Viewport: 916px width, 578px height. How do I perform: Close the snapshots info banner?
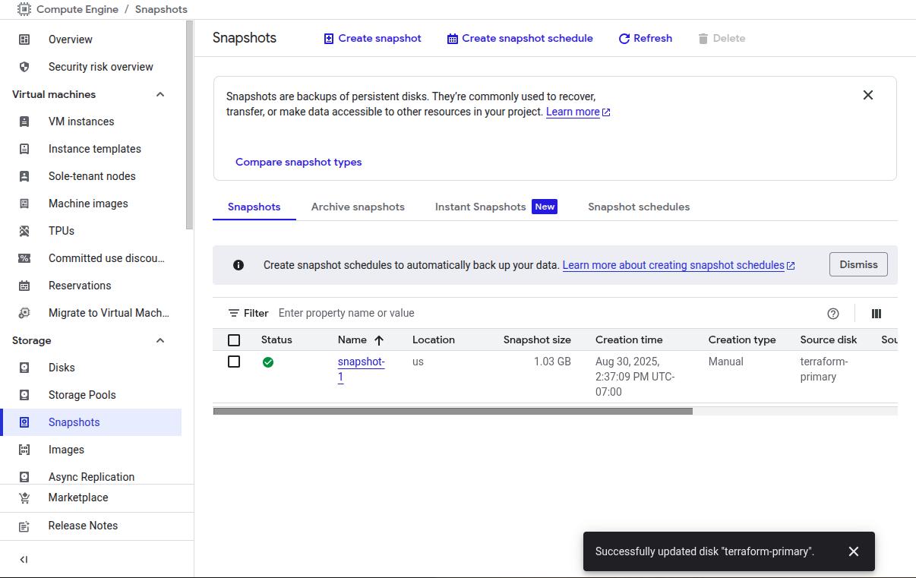[x=867, y=95]
